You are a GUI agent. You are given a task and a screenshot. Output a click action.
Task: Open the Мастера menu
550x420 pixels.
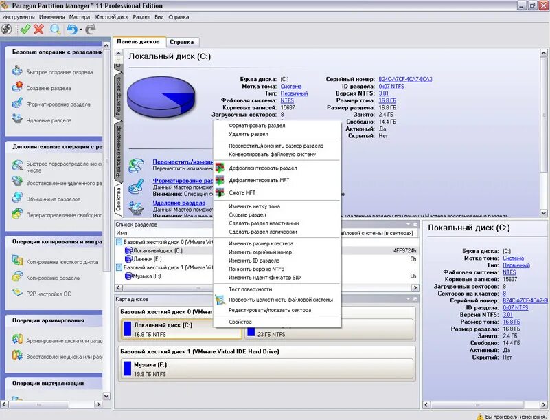tap(79, 17)
